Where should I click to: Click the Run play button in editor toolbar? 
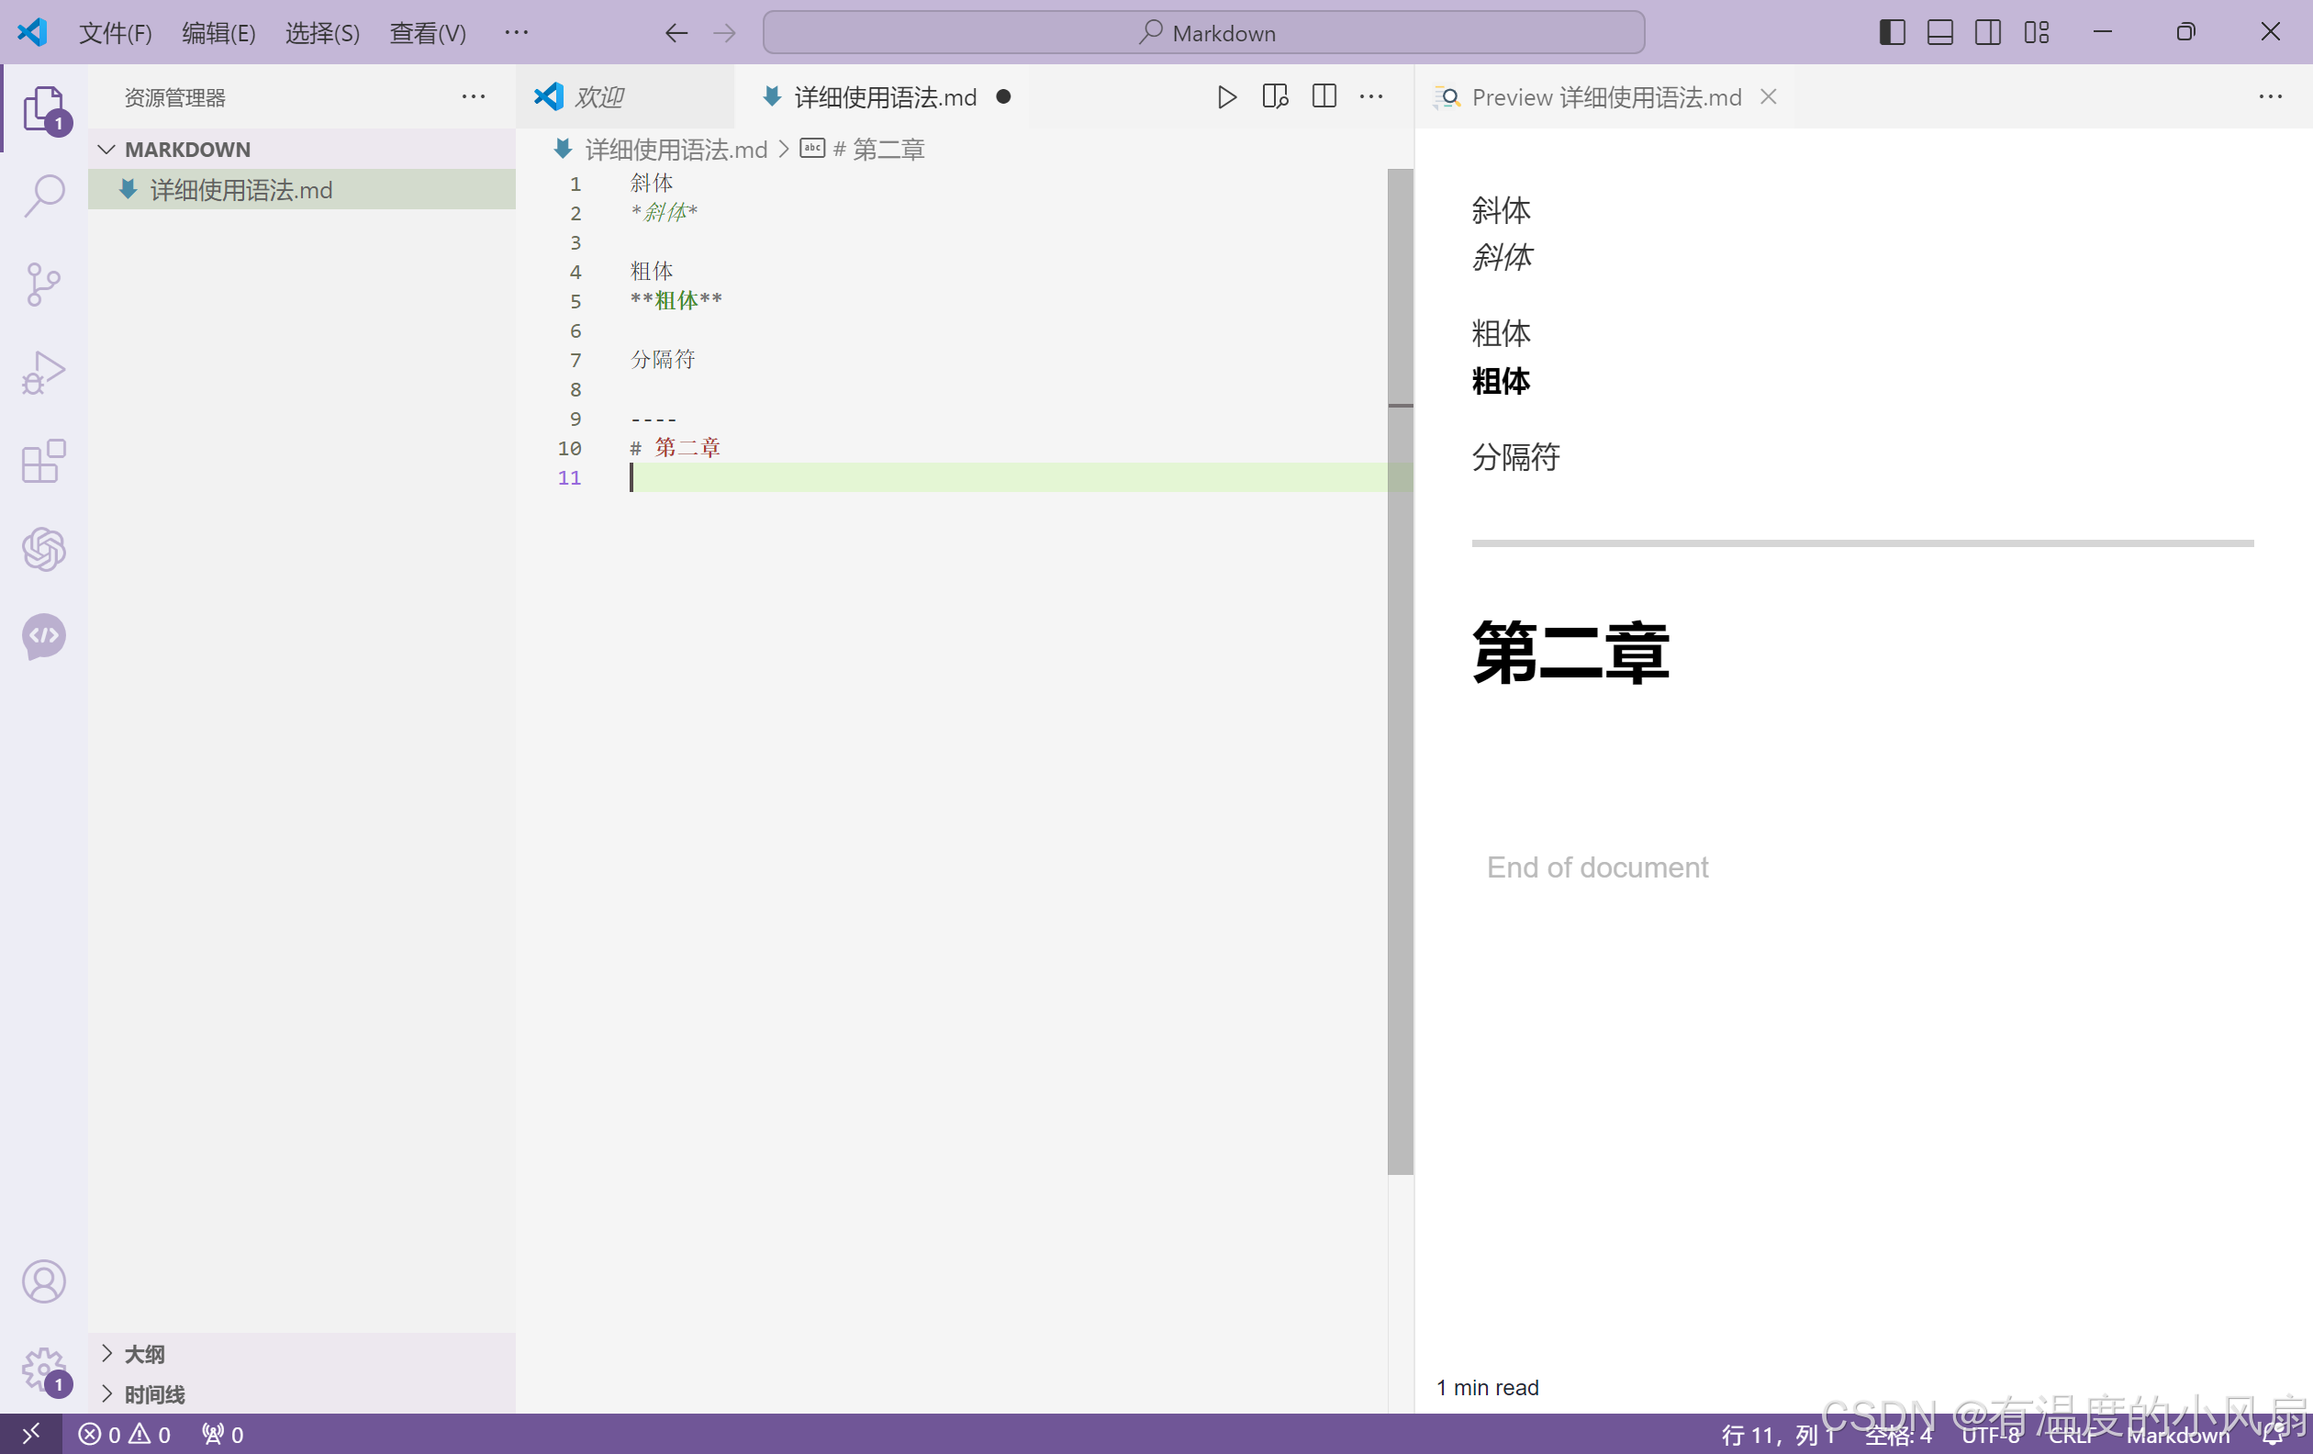pos(1226,97)
